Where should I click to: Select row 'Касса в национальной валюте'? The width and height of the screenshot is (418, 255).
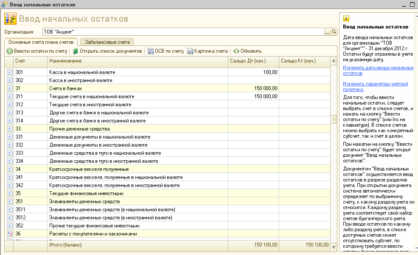click(x=168, y=72)
